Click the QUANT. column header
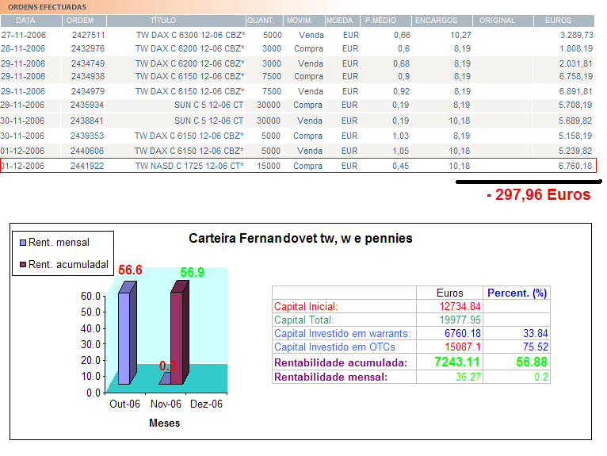 point(265,21)
